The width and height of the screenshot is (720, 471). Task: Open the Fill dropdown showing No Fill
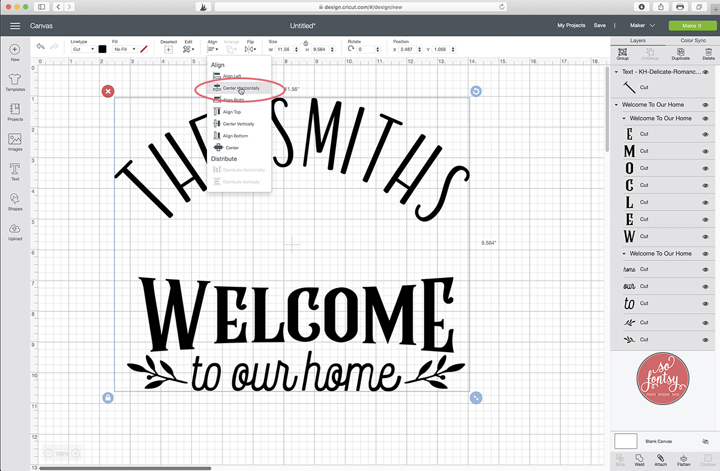(x=124, y=49)
